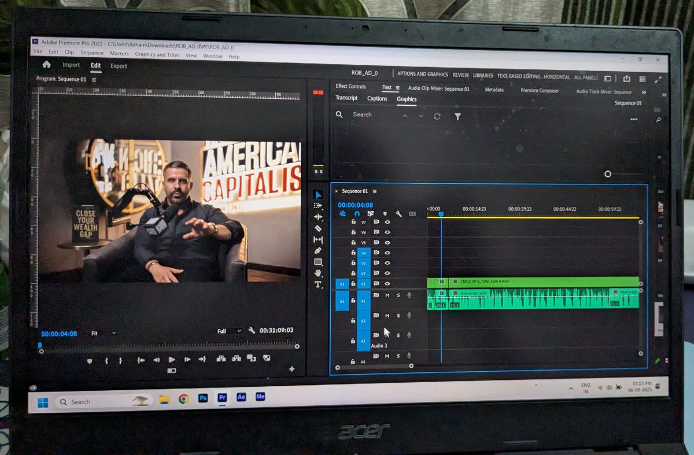
Task: Open Program Sequence 01 panel menu
Action: pos(94,79)
